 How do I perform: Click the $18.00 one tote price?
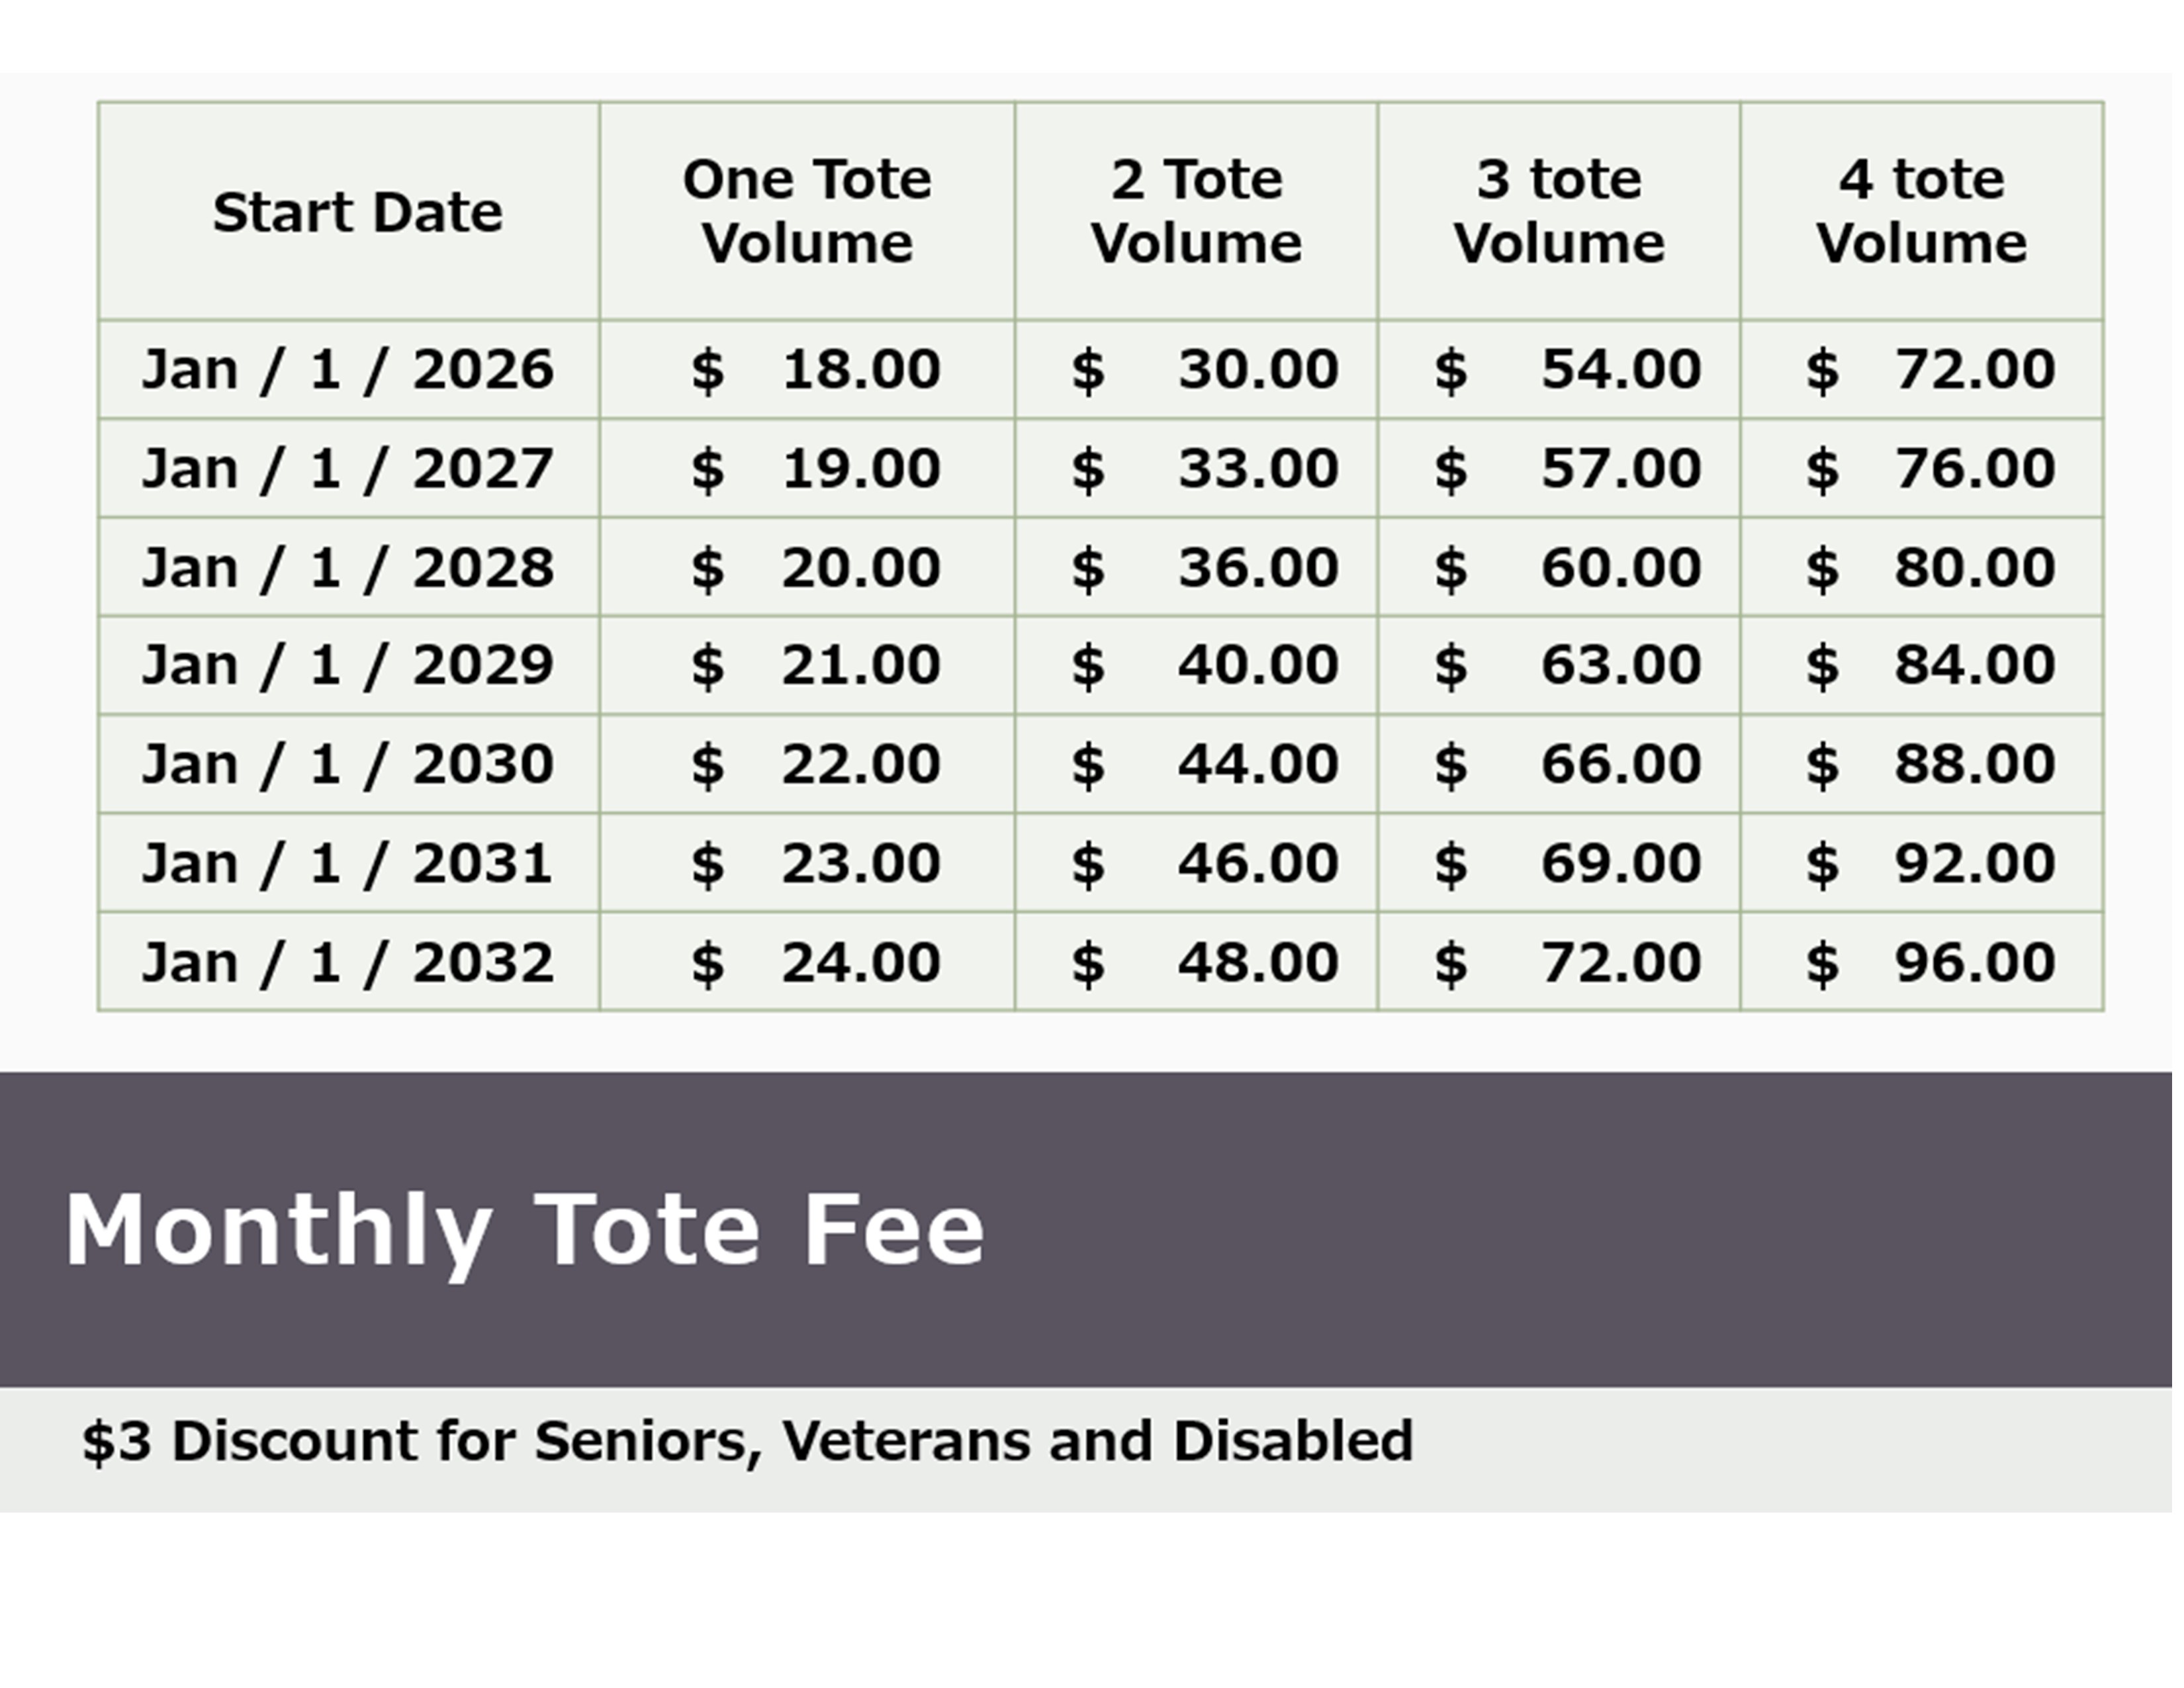tap(815, 369)
